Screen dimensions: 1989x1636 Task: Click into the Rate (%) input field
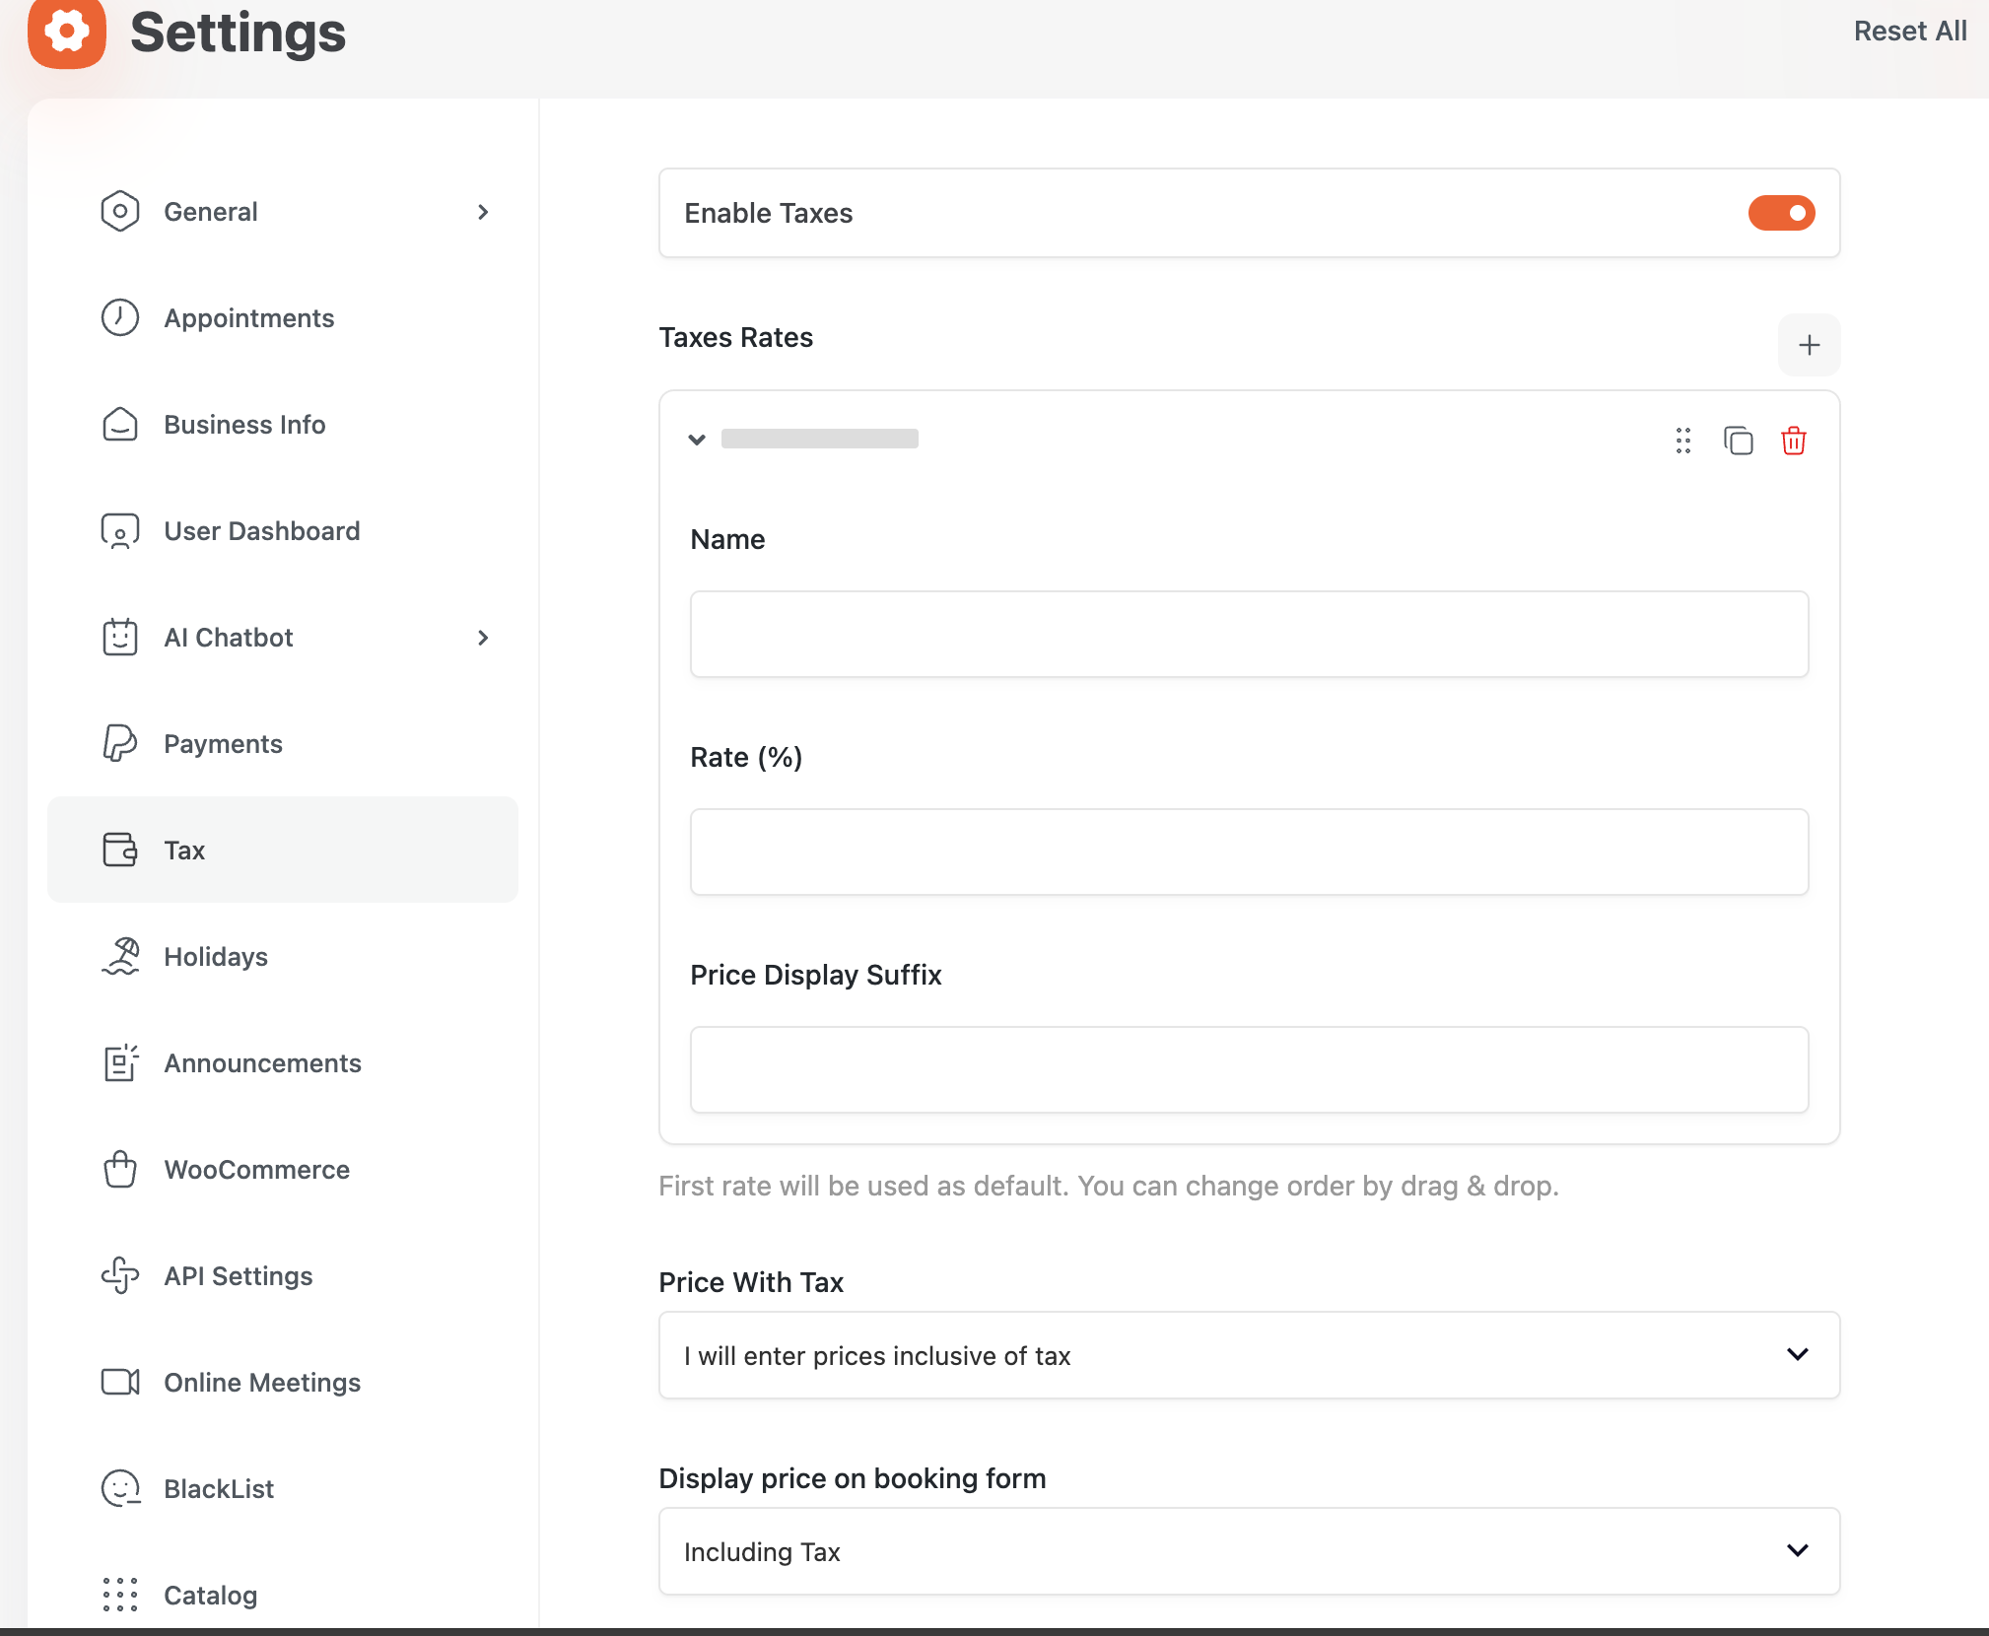point(1249,852)
